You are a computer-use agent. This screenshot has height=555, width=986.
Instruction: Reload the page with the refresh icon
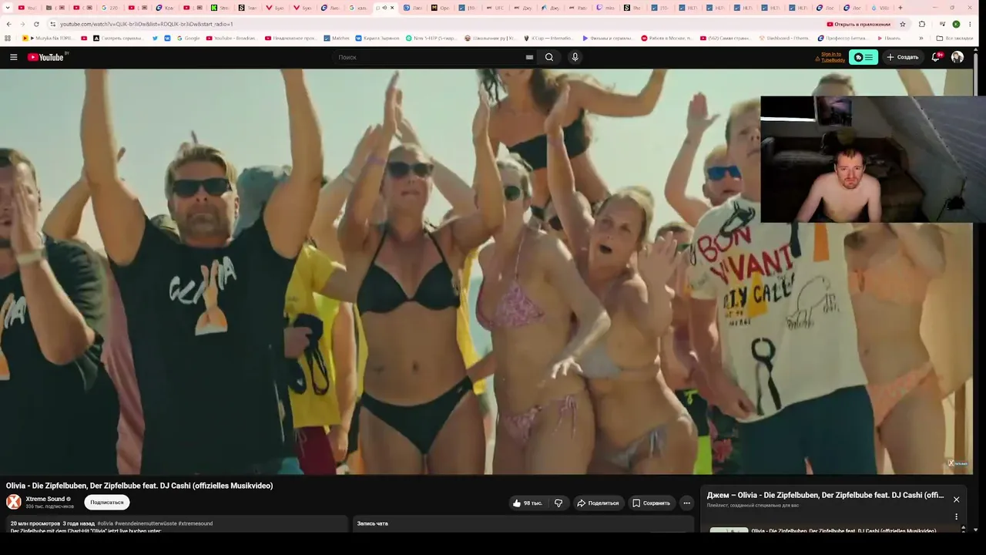click(36, 24)
